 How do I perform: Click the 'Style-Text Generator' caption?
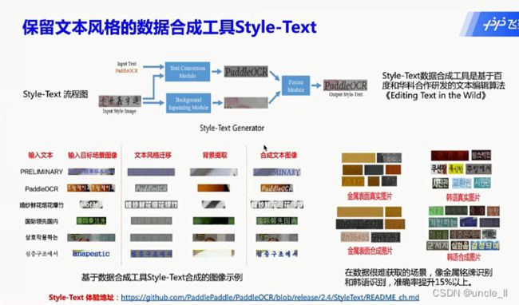click(232, 128)
